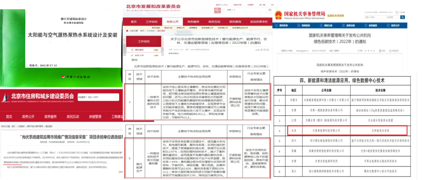Image resolution: width=422 pixels, height=180 pixels.
Task: Click the cell 一种高效低热损平板太阳能集热器
Action: coord(154,158)
